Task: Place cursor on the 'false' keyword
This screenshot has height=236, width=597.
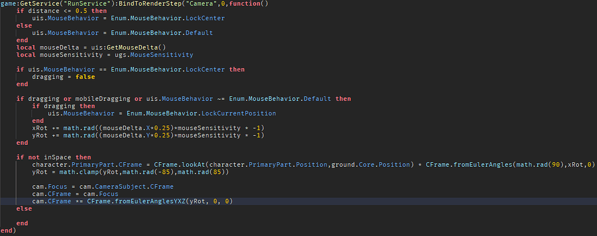Action: coord(85,77)
